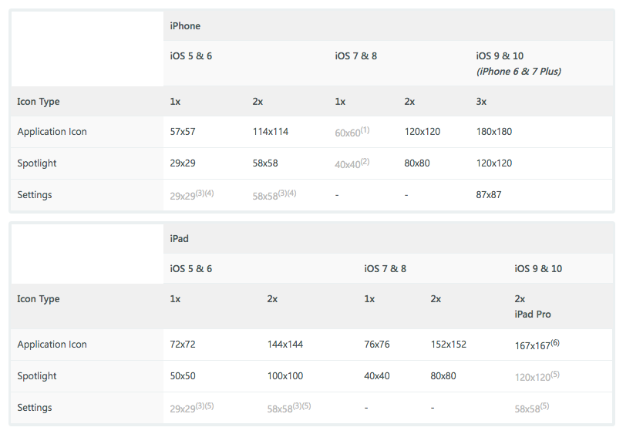
Task: Click 'Icon Type' in the iPad table
Action: tap(38, 298)
